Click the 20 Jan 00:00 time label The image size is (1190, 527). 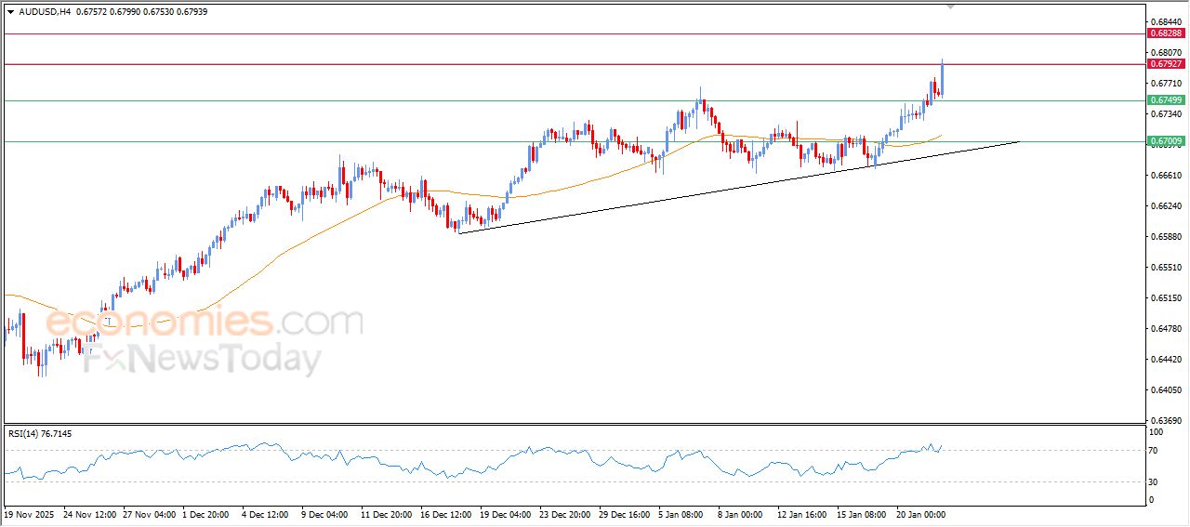pos(920,513)
